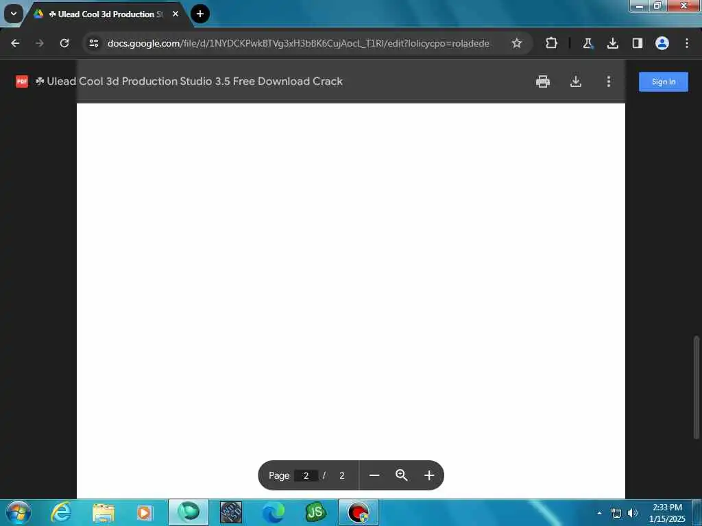Open Windows Media Player from taskbar
This screenshot has height=526, width=702.
click(x=145, y=512)
